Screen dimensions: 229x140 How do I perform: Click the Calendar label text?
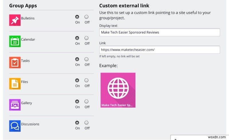28,40
